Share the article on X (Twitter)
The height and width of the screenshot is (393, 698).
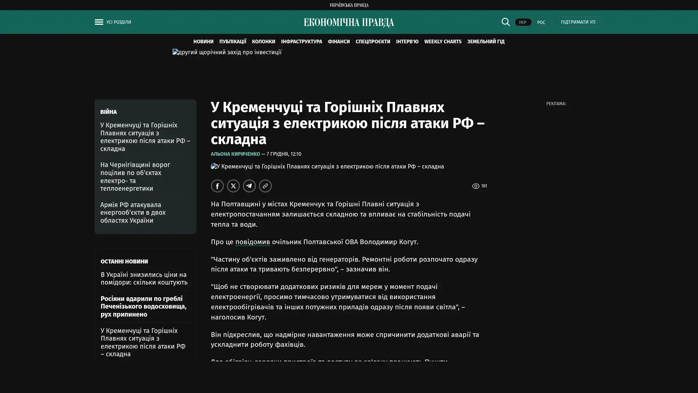233,186
